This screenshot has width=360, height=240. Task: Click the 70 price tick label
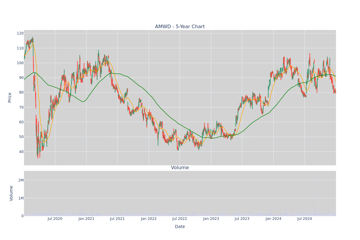click(x=21, y=107)
